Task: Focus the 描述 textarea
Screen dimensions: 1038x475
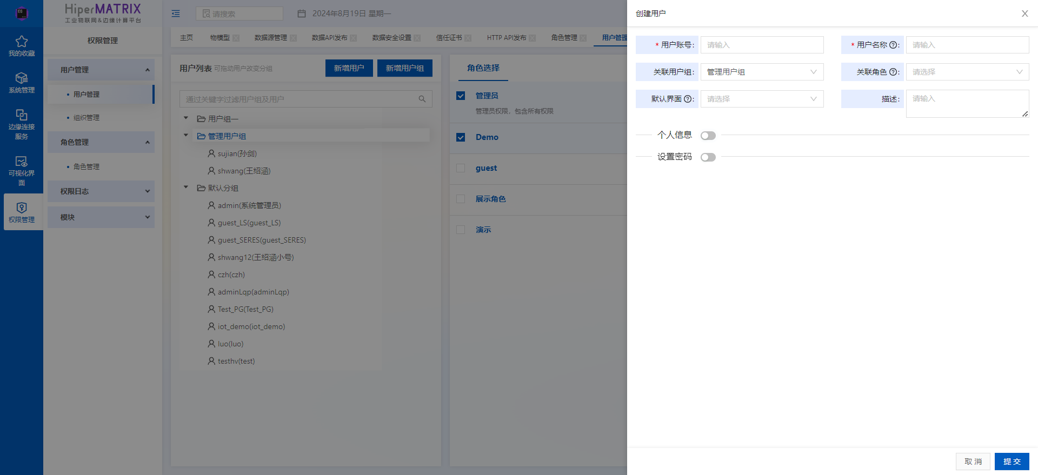Action: [x=968, y=104]
